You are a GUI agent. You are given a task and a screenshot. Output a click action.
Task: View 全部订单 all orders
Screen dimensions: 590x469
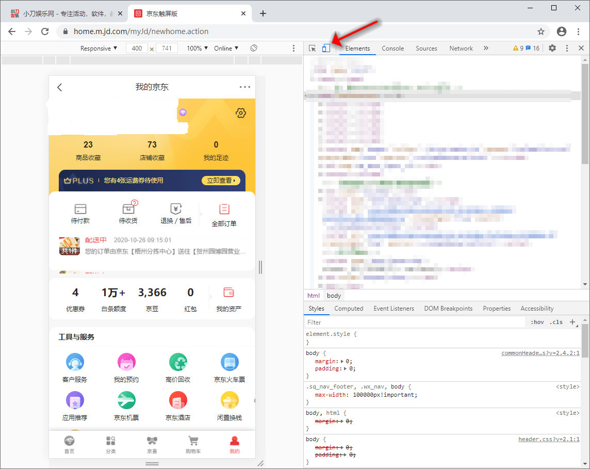[224, 215]
